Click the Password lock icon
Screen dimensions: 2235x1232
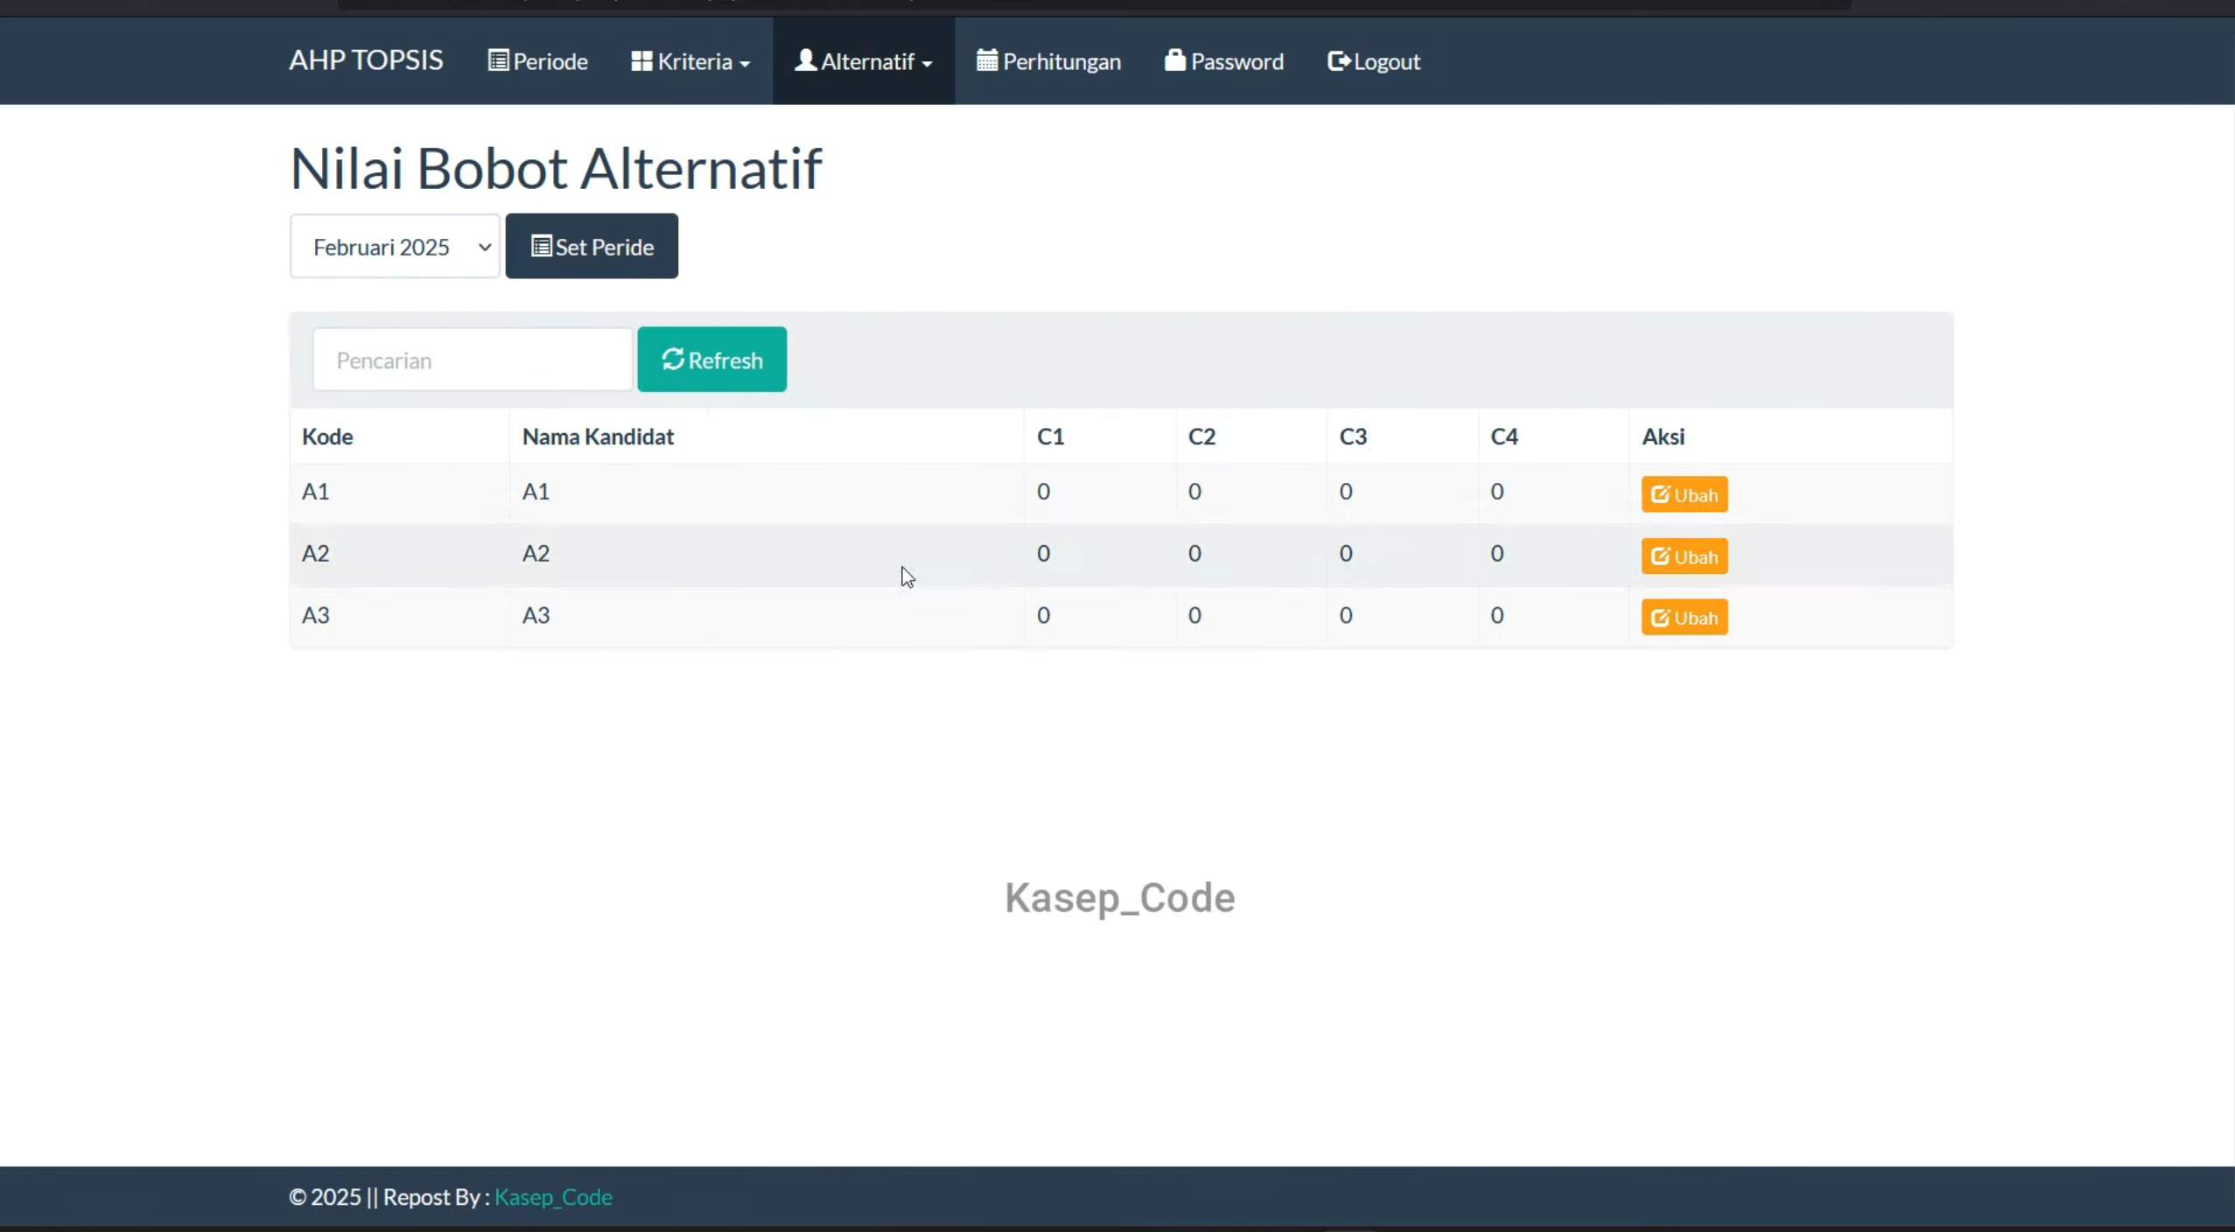[1175, 60]
